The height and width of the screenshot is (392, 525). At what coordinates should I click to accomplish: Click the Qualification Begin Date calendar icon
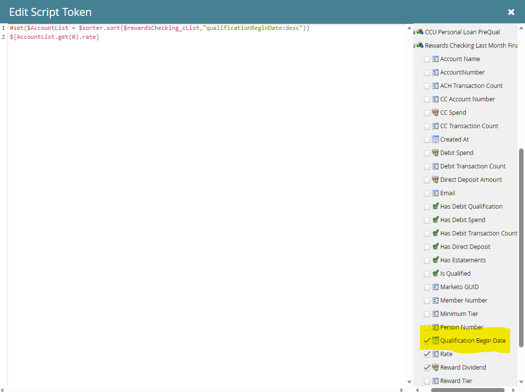click(436, 341)
